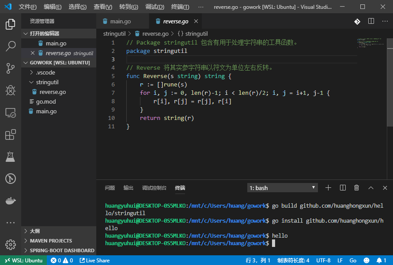393x265 pixels.
Task: Open the 编辑(E) menu
Action: pos(53,7)
